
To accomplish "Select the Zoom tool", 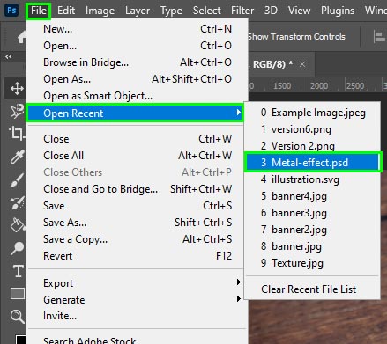I will coord(17,317).
